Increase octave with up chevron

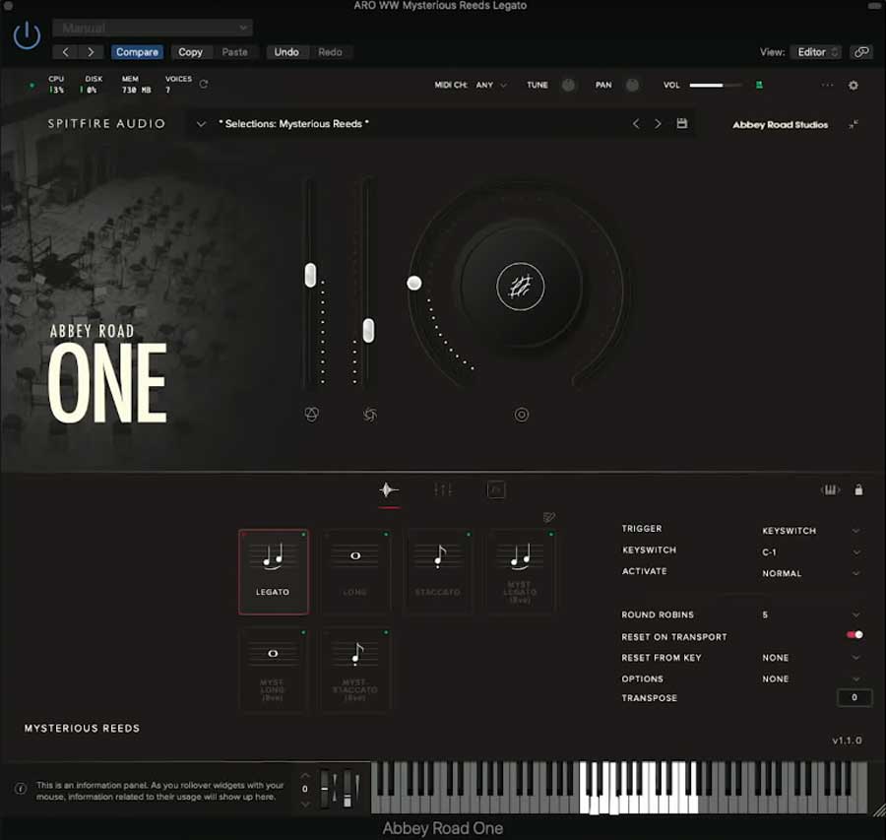305,776
